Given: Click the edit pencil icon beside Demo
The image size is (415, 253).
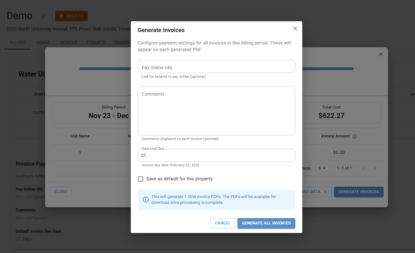Looking at the screenshot, I should [44, 16].
